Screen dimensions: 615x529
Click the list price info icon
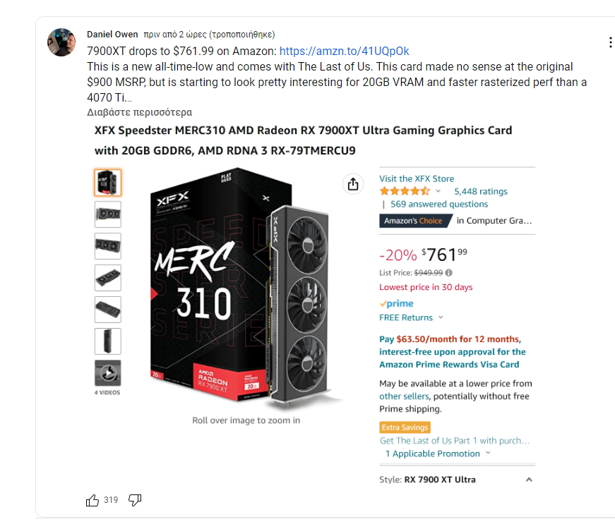pos(448,273)
